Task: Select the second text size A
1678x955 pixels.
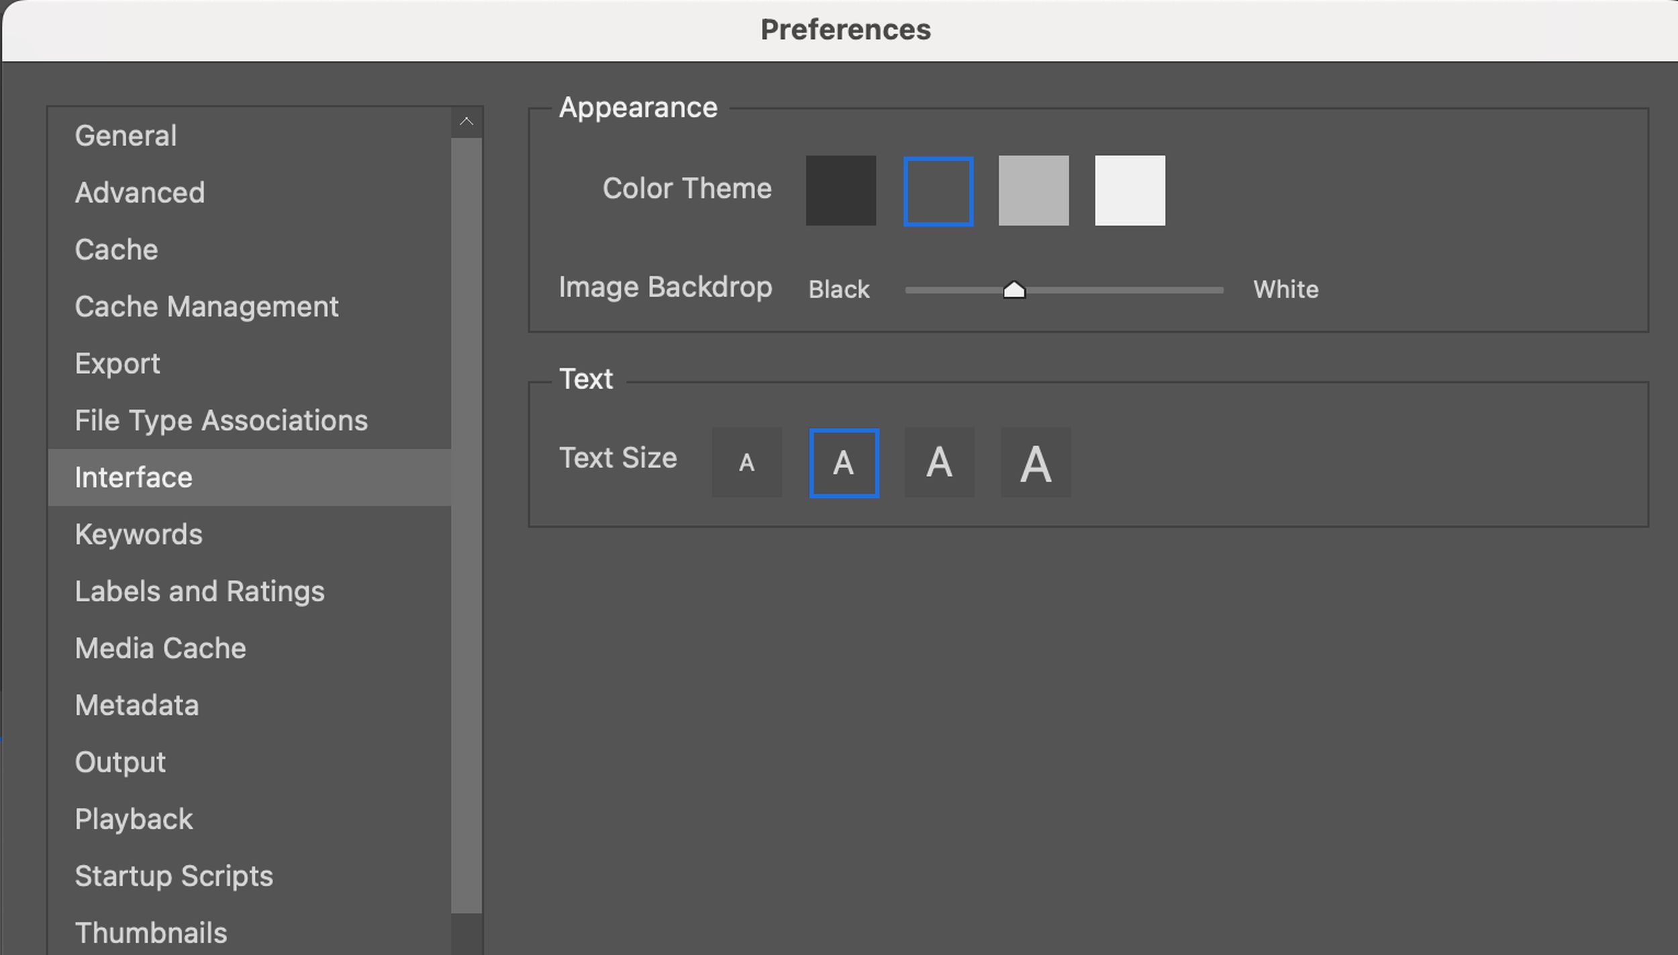Action: click(x=844, y=462)
